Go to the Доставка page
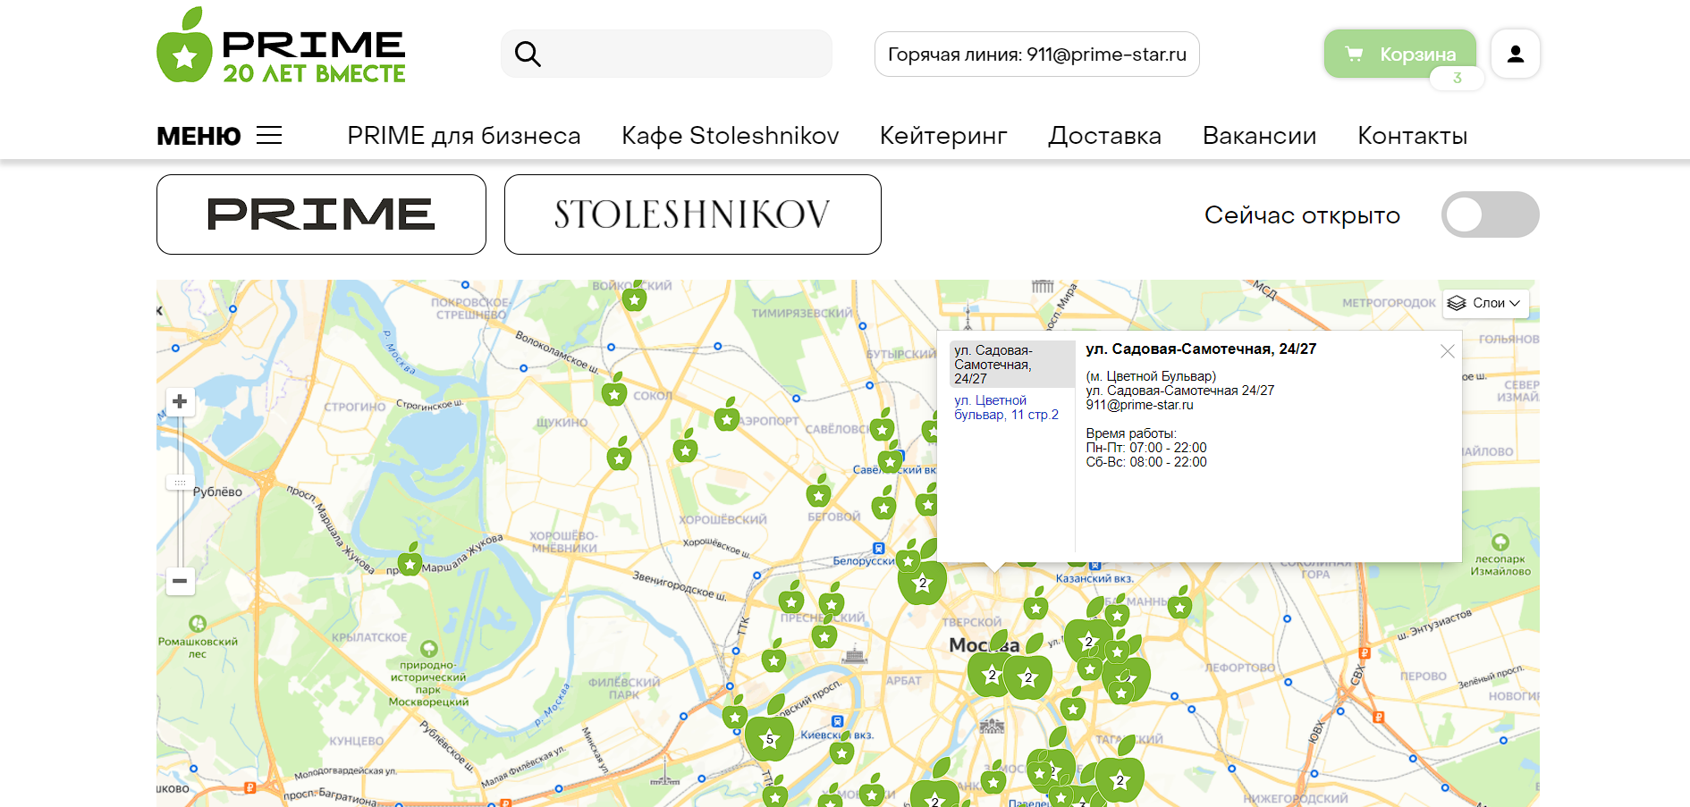The width and height of the screenshot is (1690, 807). click(1104, 136)
